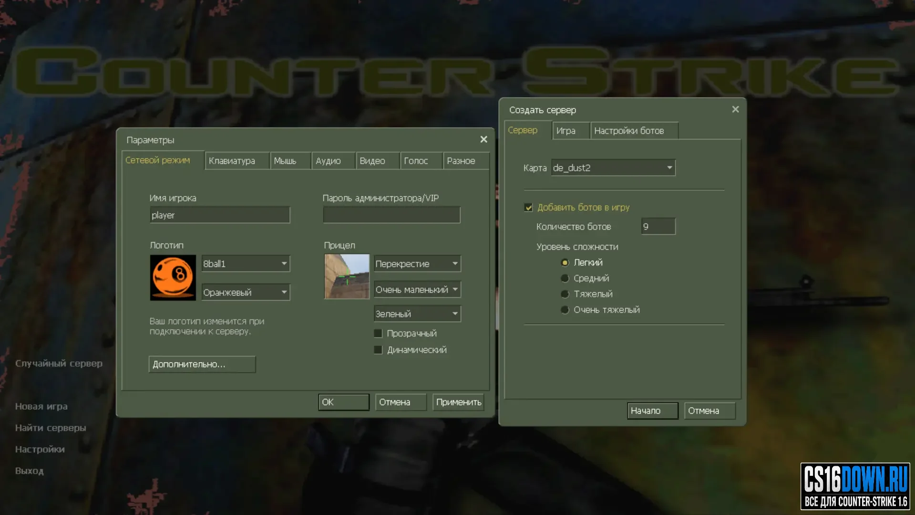Open Найти серверы in main menu
Viewport: 915px width, 515px height.
pyautogui.click(x=51, y=428)
